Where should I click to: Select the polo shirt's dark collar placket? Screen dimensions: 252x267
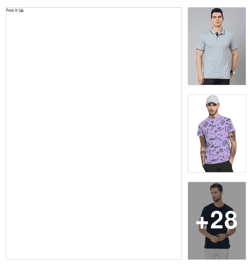pos(217,35)
